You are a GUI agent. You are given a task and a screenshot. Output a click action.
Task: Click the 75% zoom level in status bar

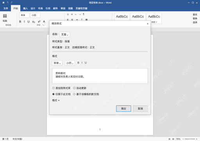point(178,139)
